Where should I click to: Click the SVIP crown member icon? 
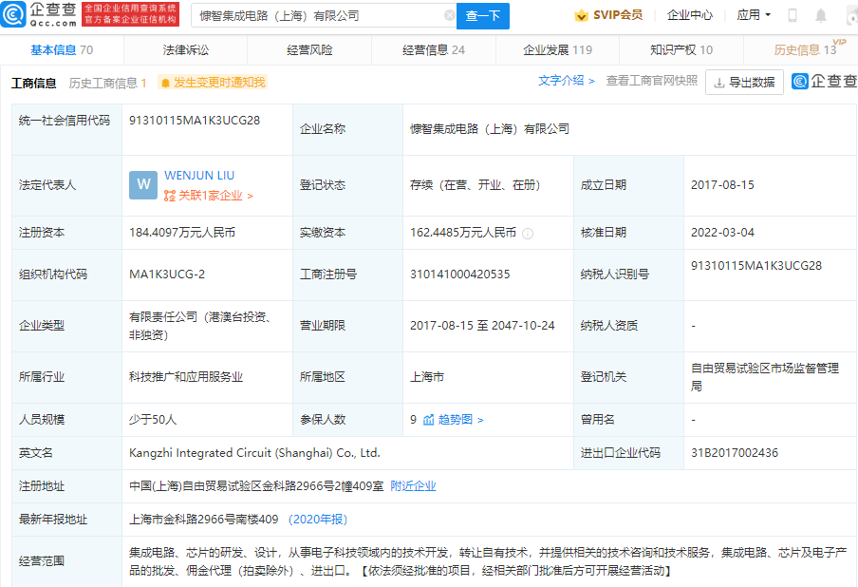pyautogui.click(x=581, y=15)
